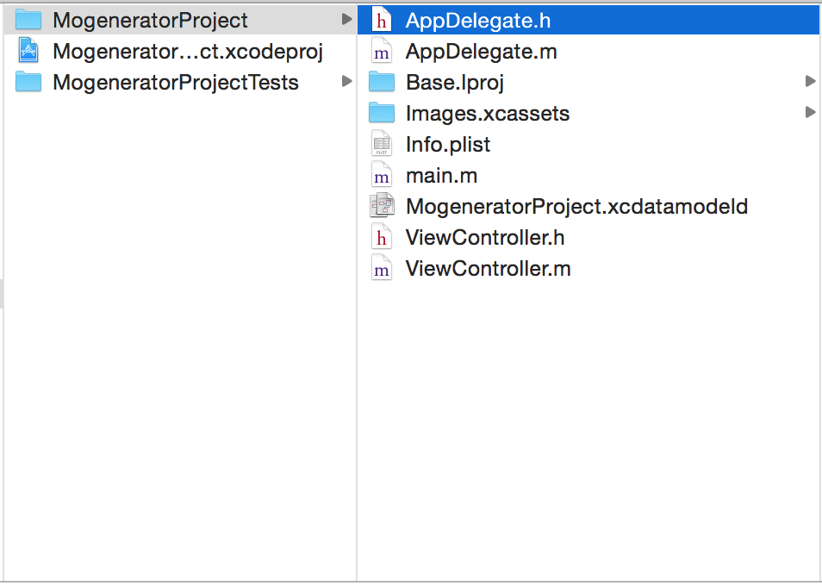Click the Xcode project file icon
The width and height of the screenshot is (822, 586).
click(29, 51)
